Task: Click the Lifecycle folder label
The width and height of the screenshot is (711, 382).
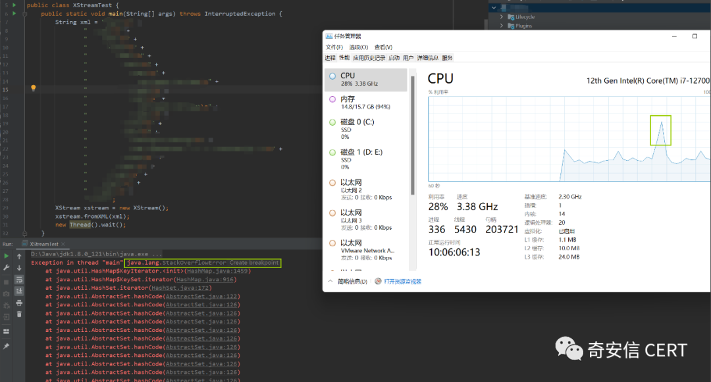Action: click(x=525, y=16)
